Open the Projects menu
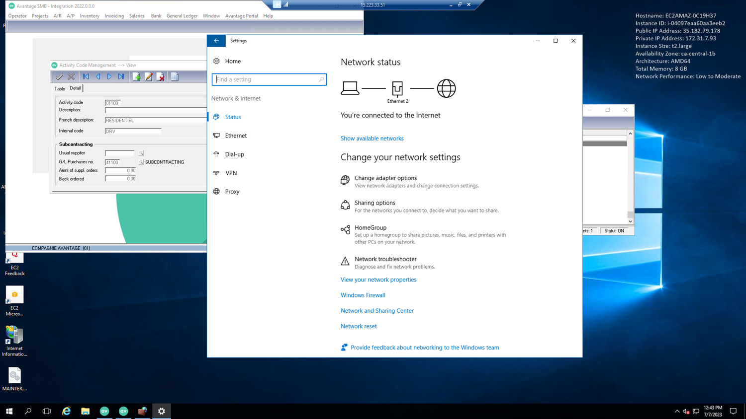Image resolution: width=746 pixels, height=419 pixels. click(x=40, y=16)
